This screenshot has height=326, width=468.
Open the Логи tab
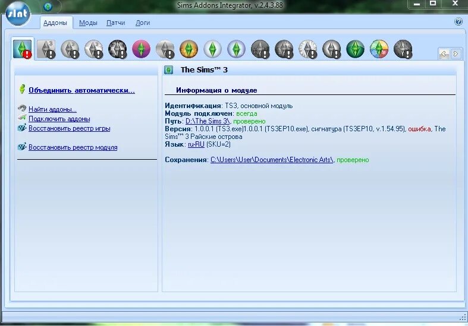(143, 23)
